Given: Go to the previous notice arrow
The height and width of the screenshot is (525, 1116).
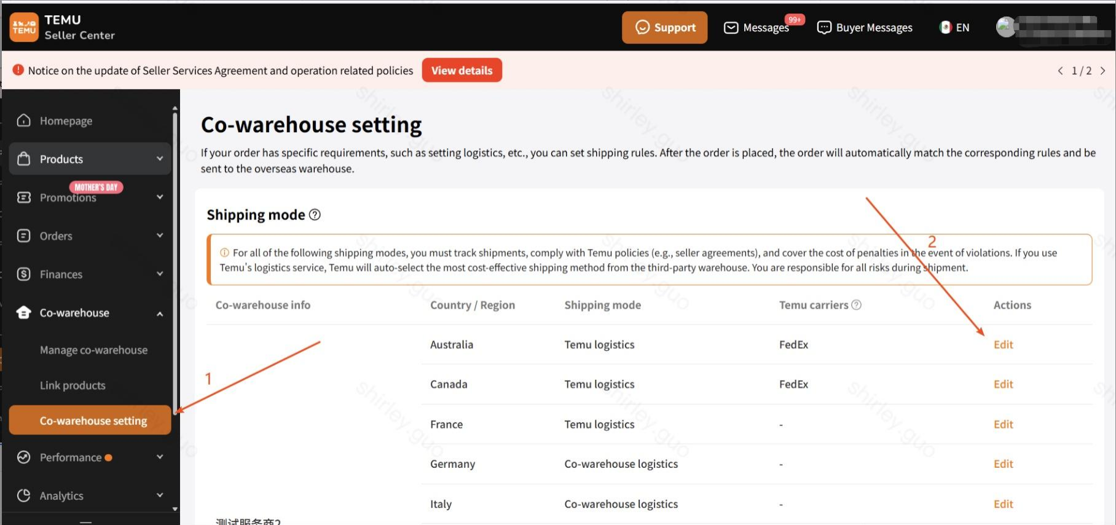Looking at the screenshot, I should click(1060, 71).
